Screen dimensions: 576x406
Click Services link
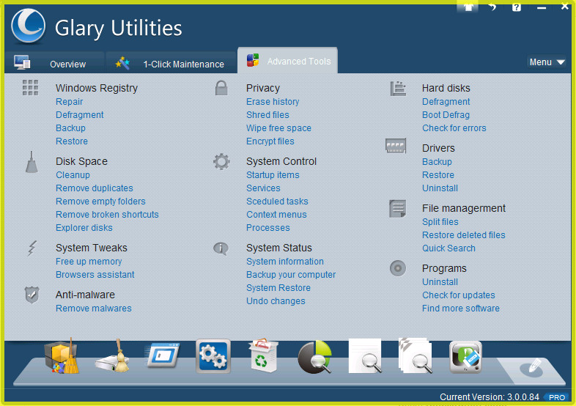click(263, 188)
